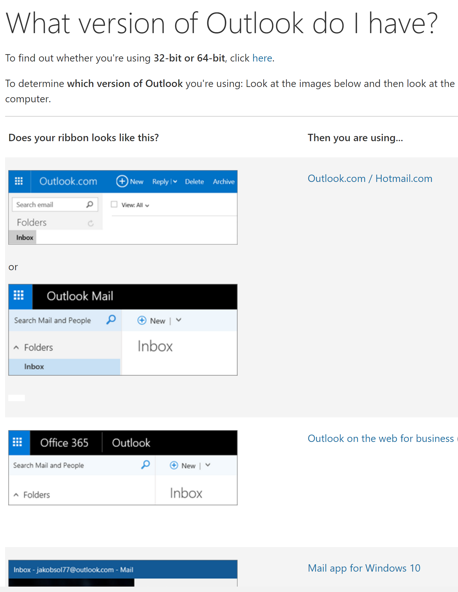
Task: Click the Folders label in Outlook.com image
Action: [32, 222]
